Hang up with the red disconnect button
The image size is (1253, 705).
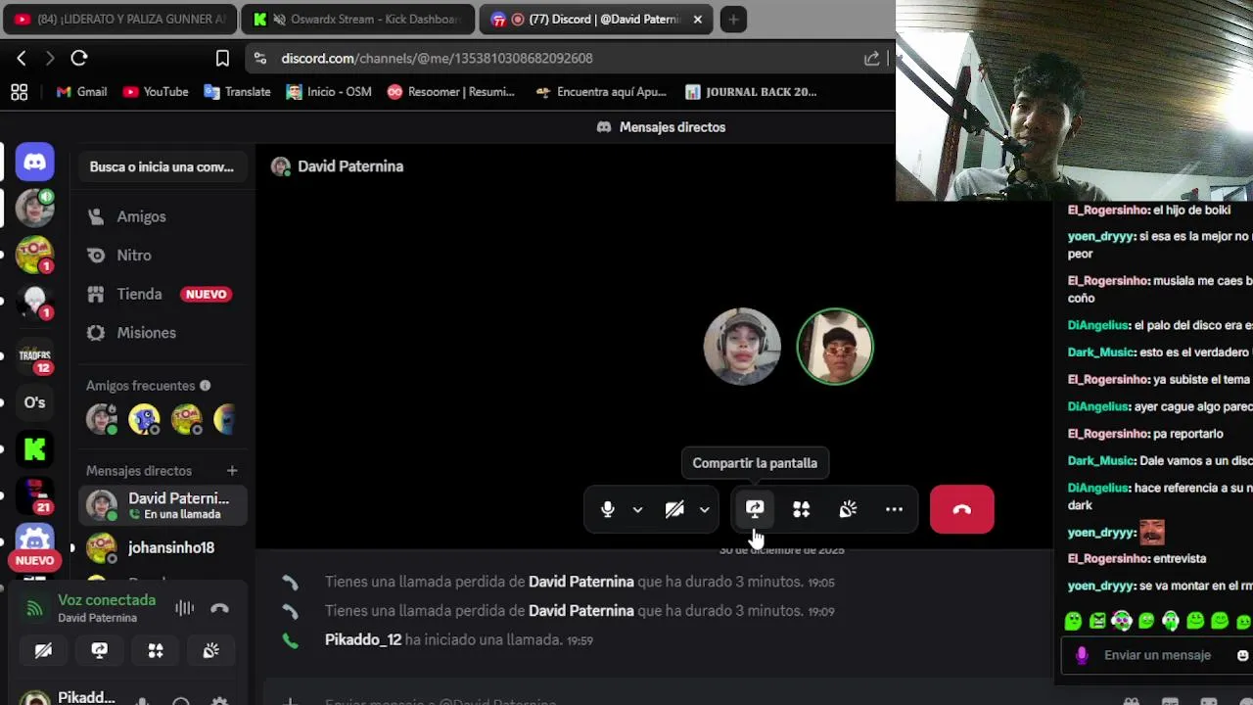pos(961,509)
